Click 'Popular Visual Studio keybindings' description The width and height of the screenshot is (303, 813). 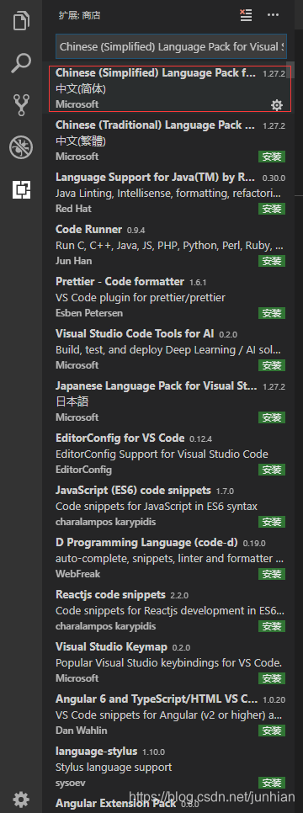point(168,662)
